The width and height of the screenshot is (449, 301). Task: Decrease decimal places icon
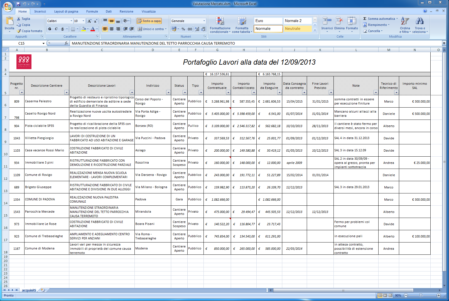click(x=203, y=29)
